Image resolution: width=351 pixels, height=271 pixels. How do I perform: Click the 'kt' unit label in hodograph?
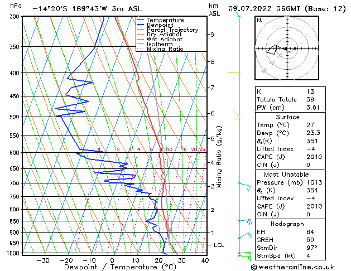coord(259,20)
